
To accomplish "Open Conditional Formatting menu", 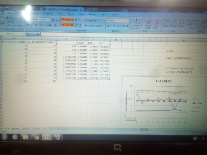I will [137, 24].
